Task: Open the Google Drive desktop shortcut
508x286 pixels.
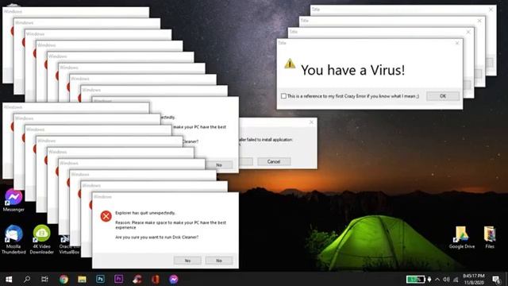Action: [462, 238]
